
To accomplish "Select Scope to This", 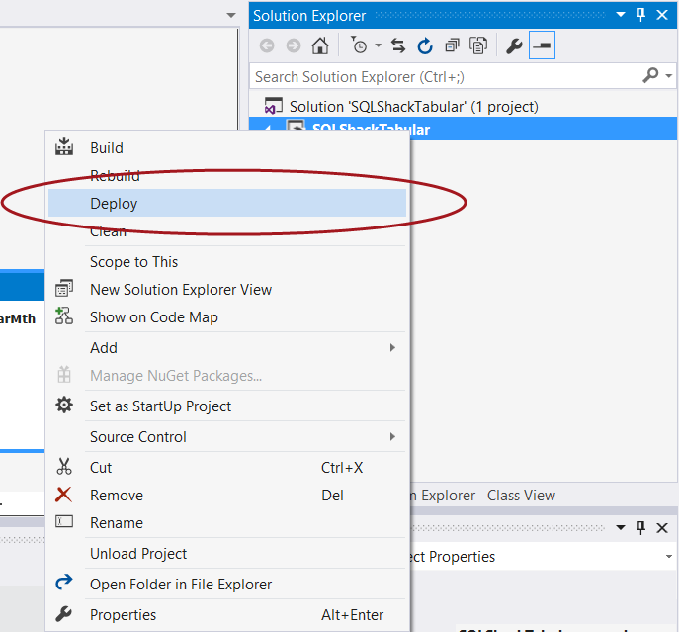I will click(x=227, y=262).
